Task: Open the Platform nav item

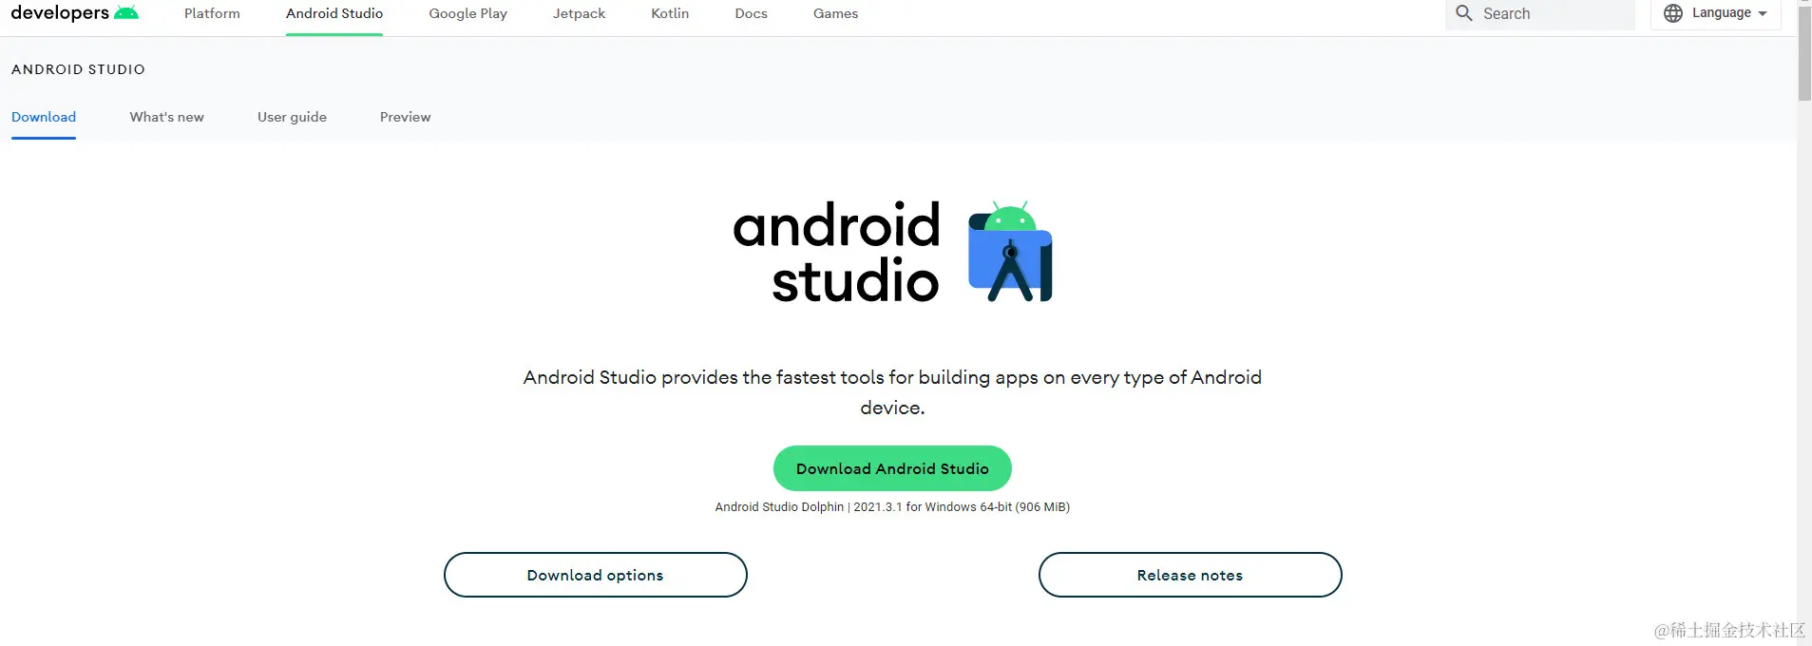Action: click(x=212, y=13)
